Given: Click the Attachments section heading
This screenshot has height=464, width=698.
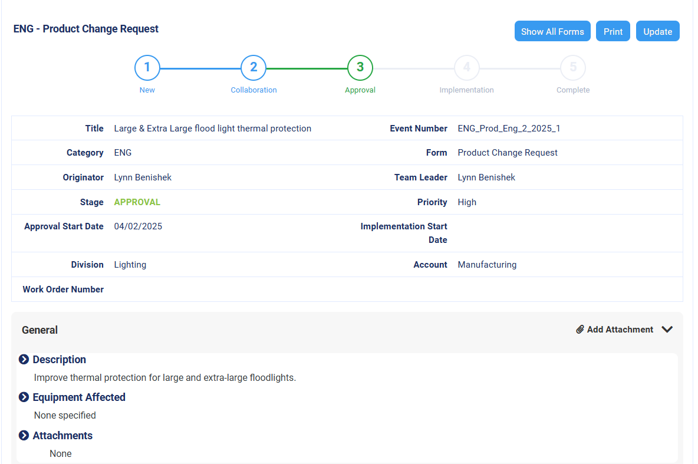Looking at the screenshot, I should (62, 436).
